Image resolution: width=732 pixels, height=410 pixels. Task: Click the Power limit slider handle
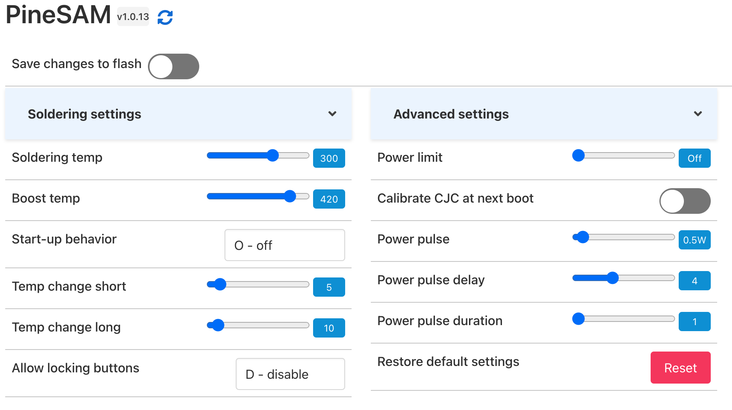tap(578, 156)
